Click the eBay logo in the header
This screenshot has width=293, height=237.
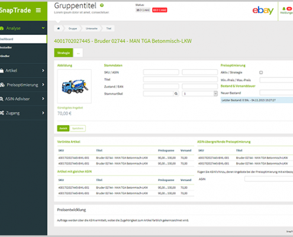pos(263,10)
